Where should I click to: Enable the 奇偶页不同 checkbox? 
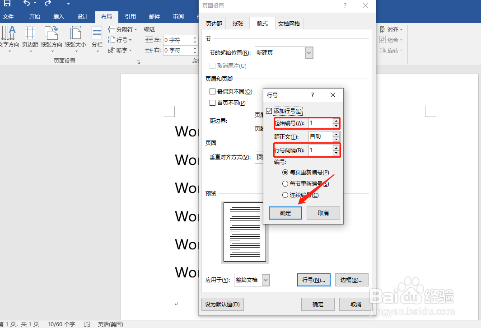click(212, 91)
